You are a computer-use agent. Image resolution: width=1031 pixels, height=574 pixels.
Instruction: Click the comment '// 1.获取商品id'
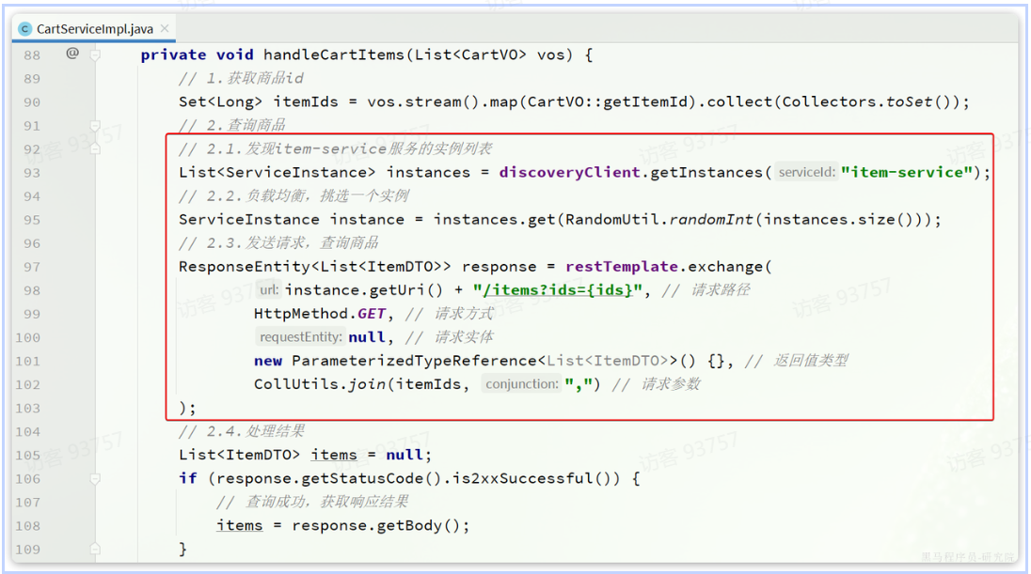point(242,78)
